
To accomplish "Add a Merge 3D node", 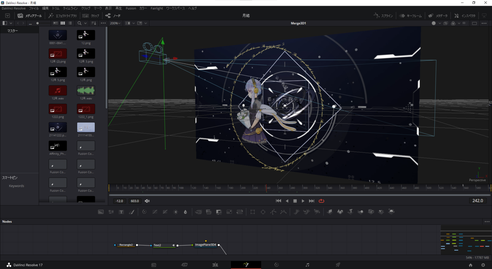I will coord(361,212).
